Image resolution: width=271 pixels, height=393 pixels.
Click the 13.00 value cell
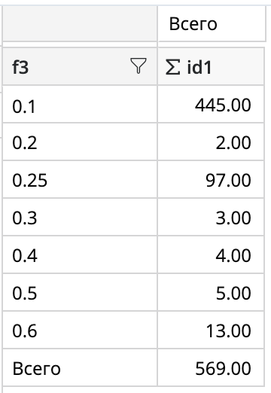tap(211, 330)
